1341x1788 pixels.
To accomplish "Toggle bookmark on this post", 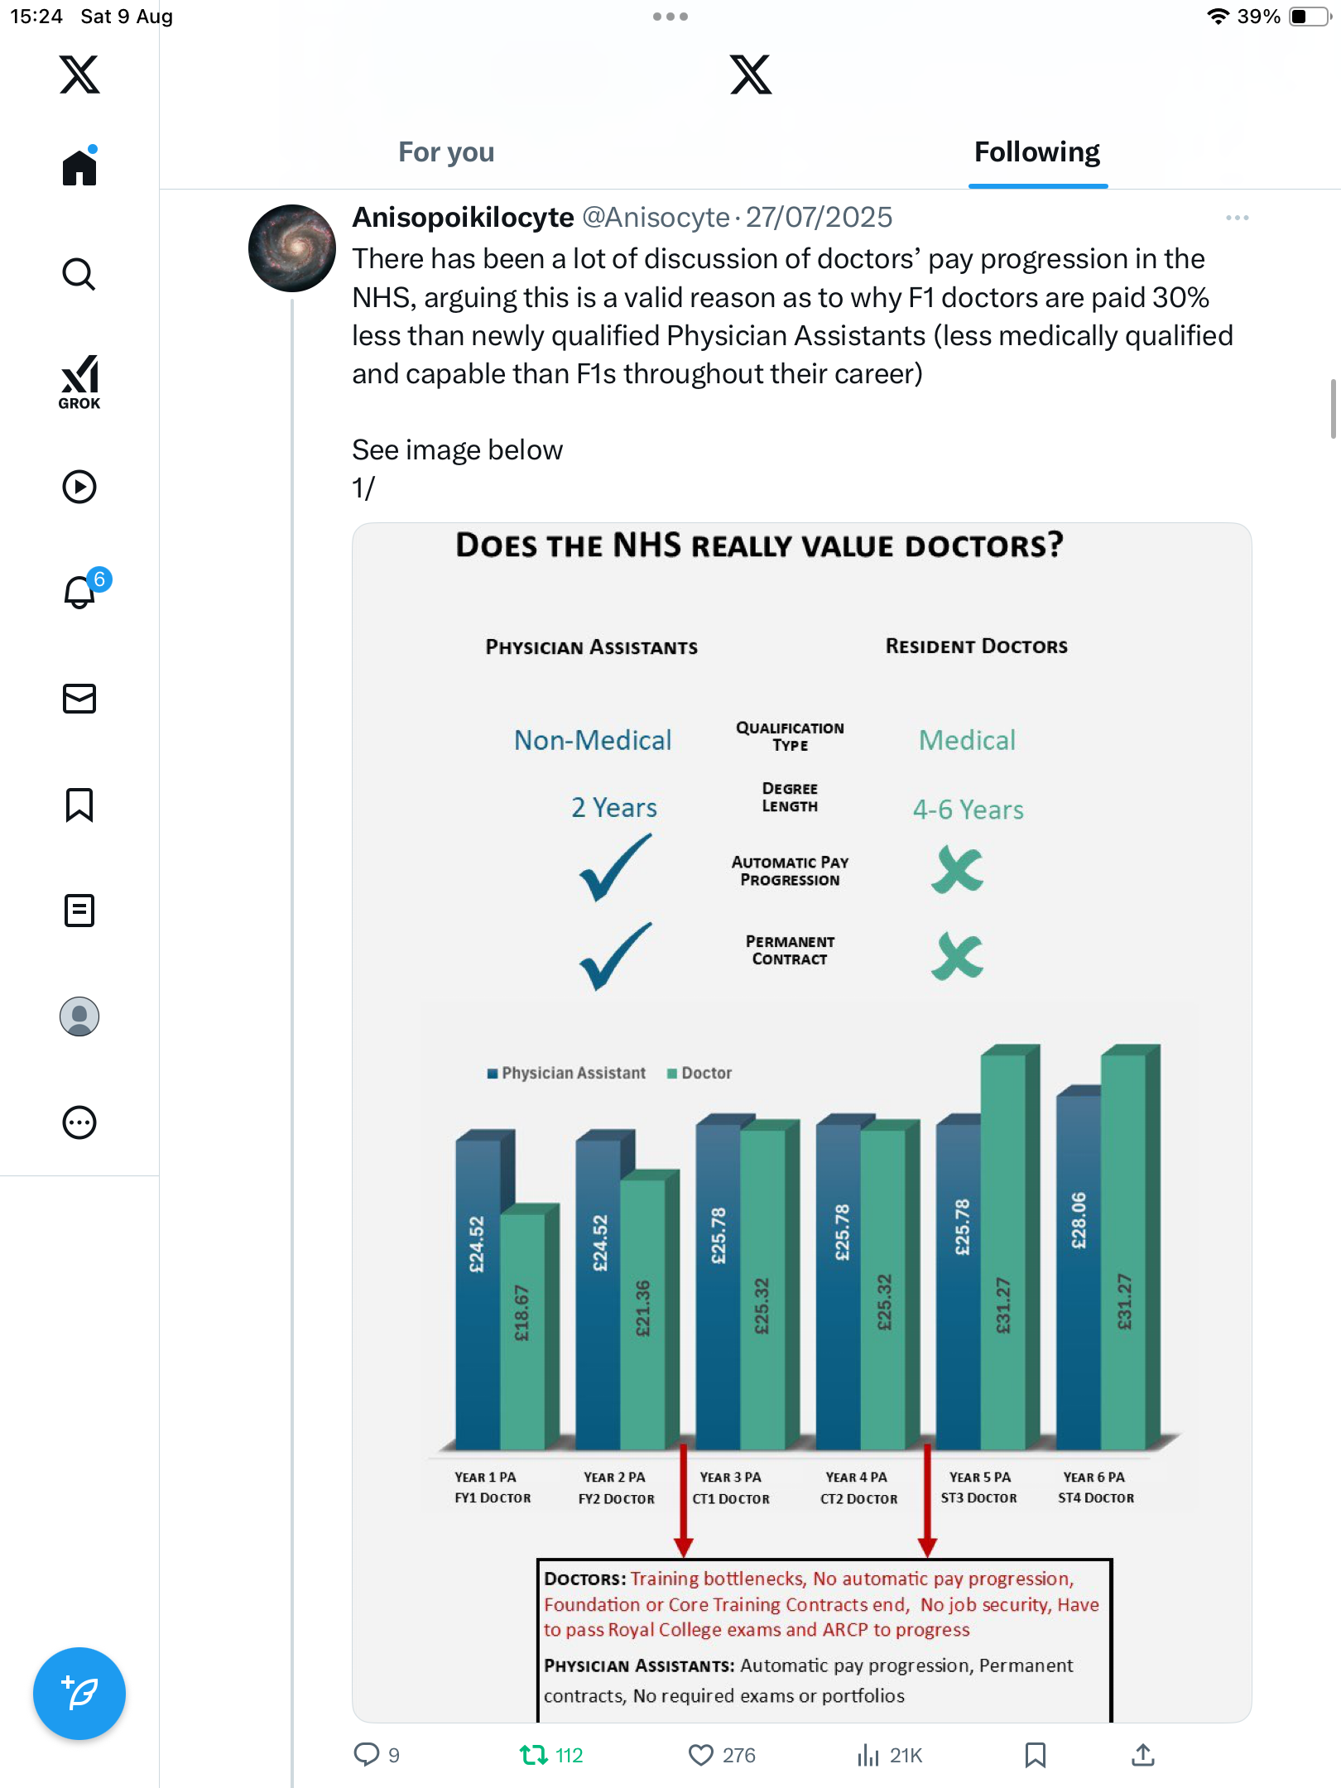I will [1035, 1755].
